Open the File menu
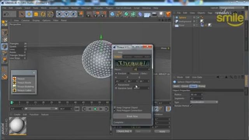This screenshot has width=249, height=140. click(4, 8)
